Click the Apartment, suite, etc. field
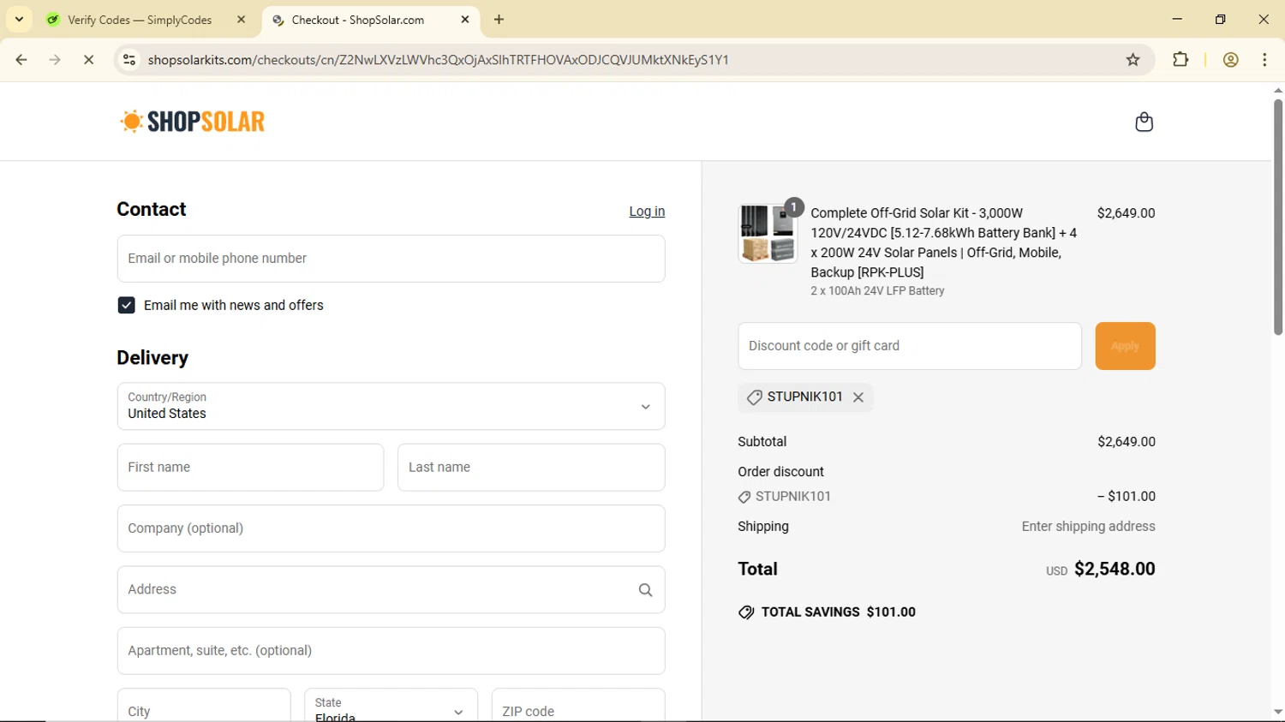This screenshot has height=722, width=1285. [x=391, y=651]
